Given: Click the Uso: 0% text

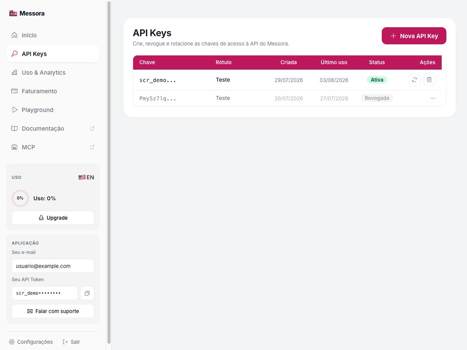Looking at the screenshot, I should (x=45, y=198).
